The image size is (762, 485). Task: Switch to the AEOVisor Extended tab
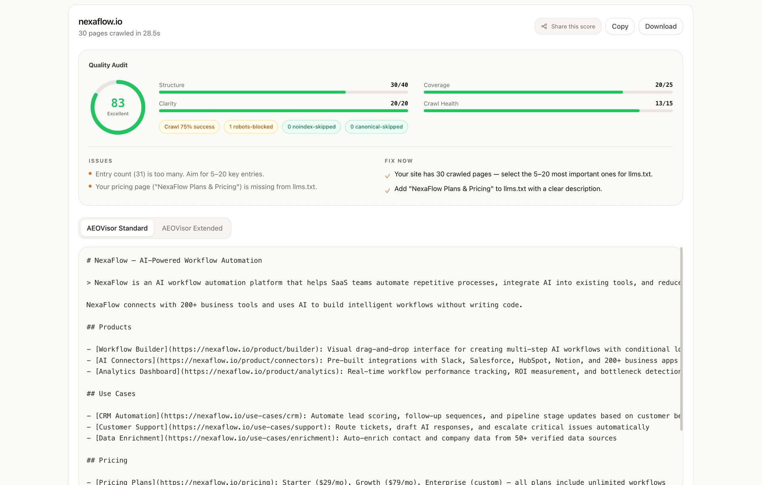tap(192, 228)
